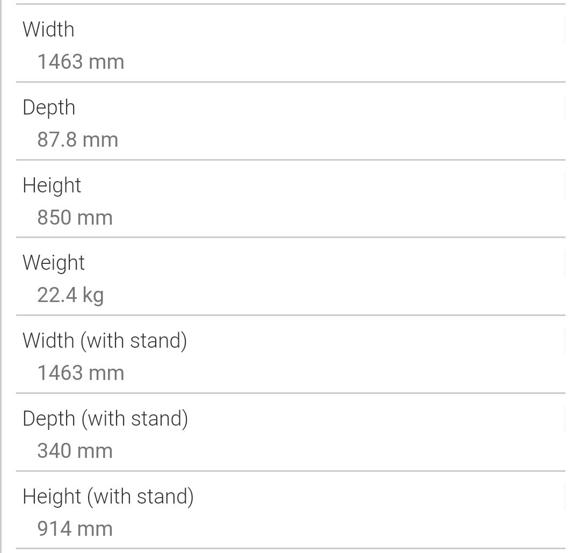
Task: Click the Height specification label
Action: [x=52, y=185]
